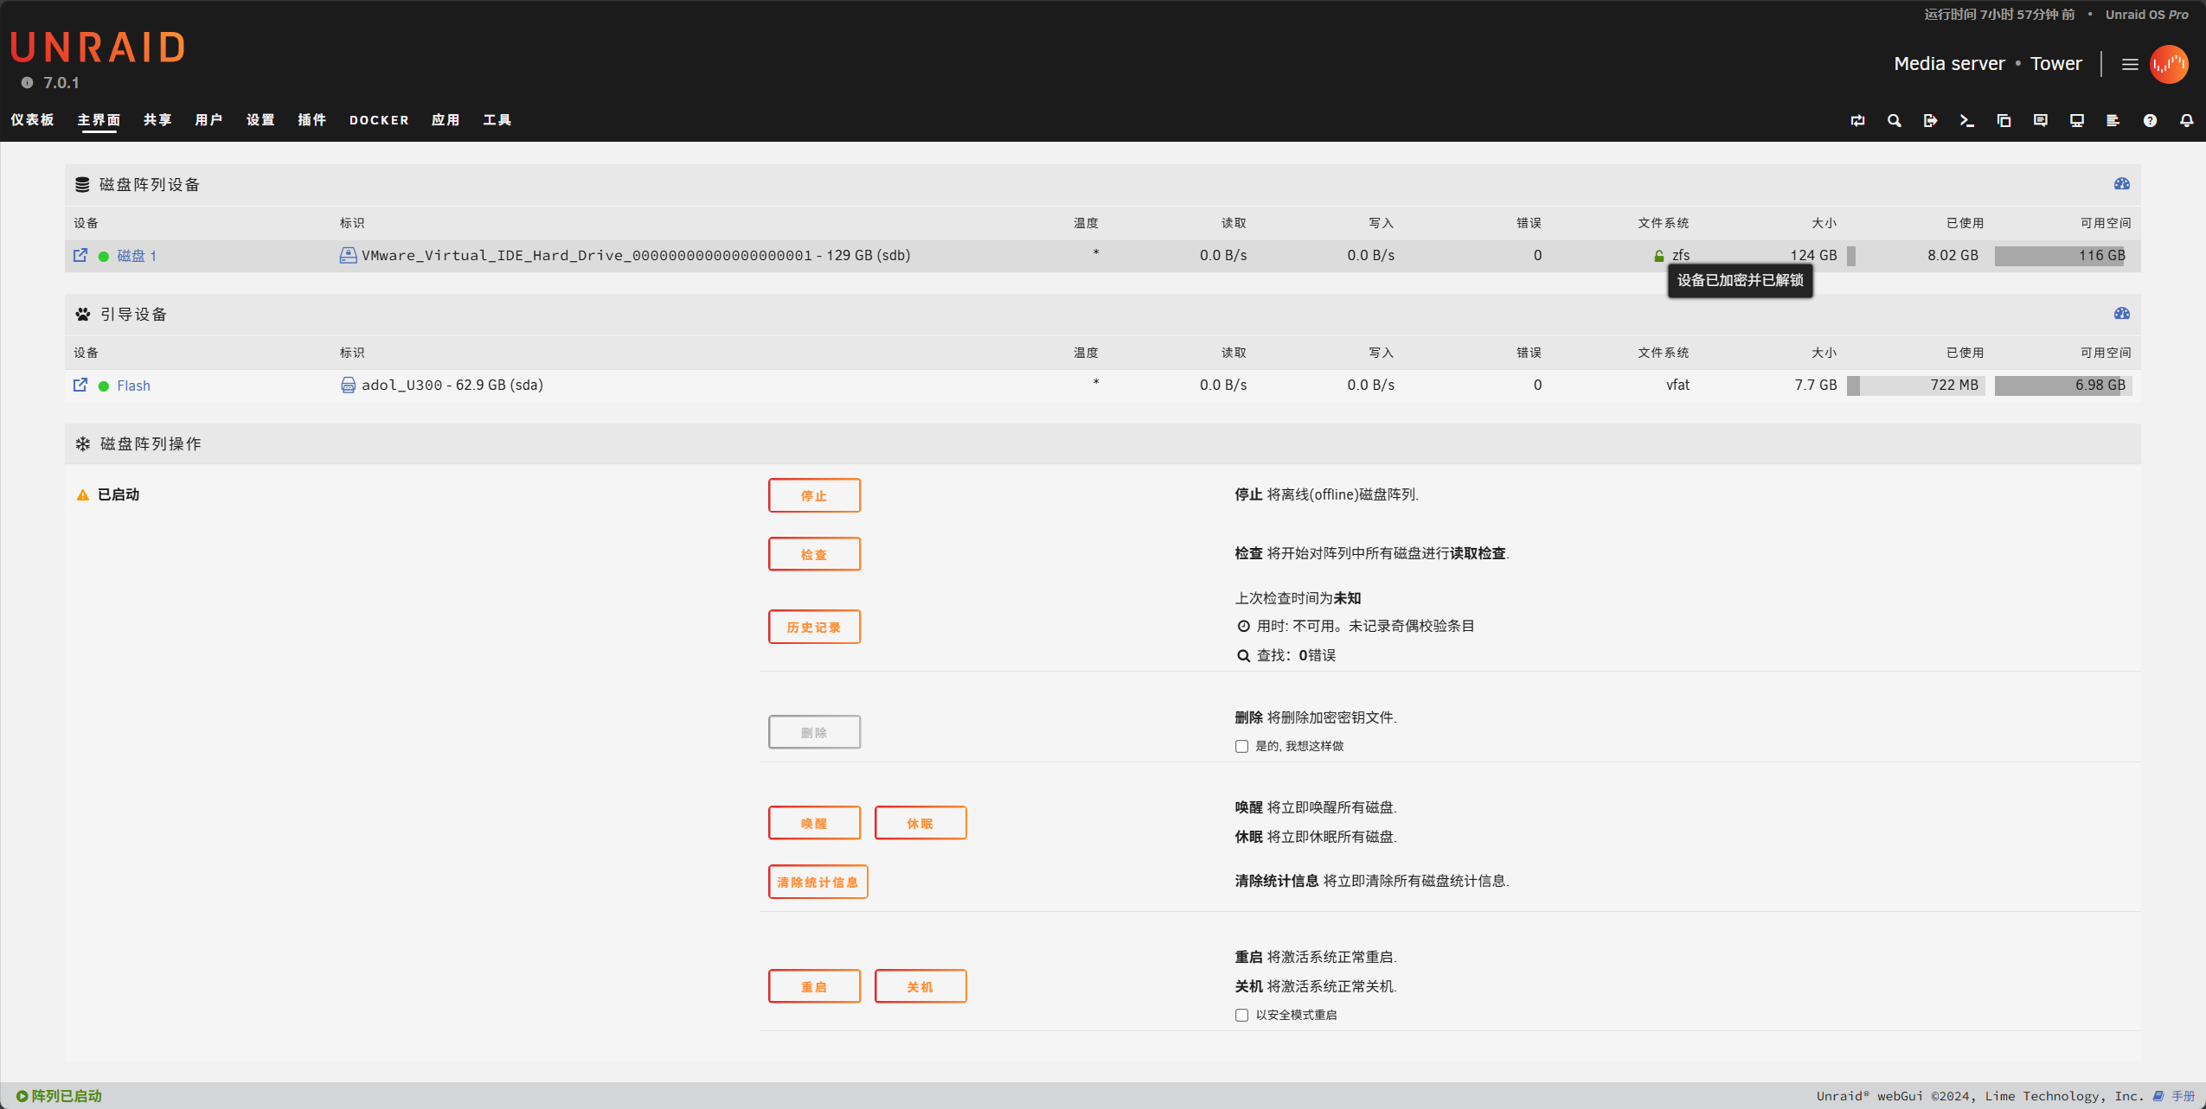
Task: Click the help question mark icon
Action: point(2150,120)
